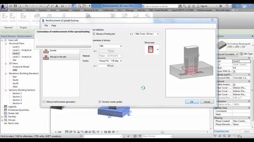Click the binoculars search icon
The height and width of the screenshot is (142, 254).
click(180, 6)
